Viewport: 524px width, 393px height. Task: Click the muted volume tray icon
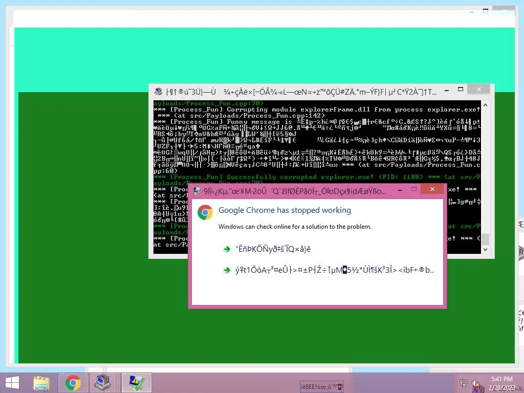(x=476, y=384)
